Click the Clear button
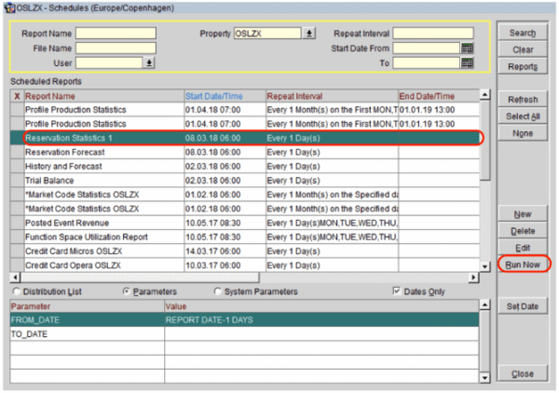The image size is (559, 393). [x=523, y=49]
